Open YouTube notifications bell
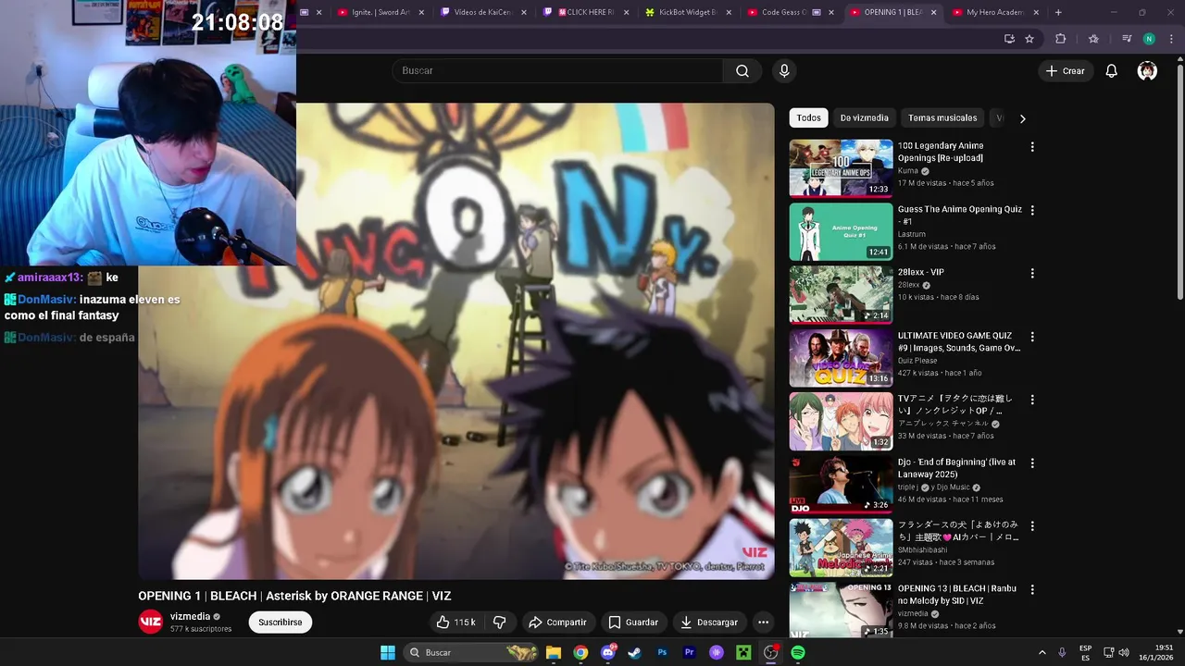This screenshot has height=666, width=1185. (1111, 71)
